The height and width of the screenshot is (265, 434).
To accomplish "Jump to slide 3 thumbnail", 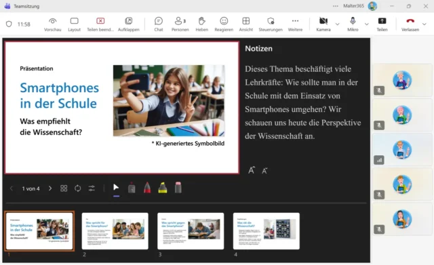I will (x=191, y=231).
